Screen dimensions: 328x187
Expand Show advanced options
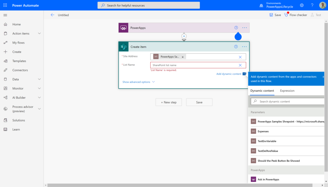pyautogui.click(x=138, y=82)
